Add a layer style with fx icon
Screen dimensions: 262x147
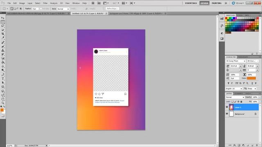click(235, 145)
